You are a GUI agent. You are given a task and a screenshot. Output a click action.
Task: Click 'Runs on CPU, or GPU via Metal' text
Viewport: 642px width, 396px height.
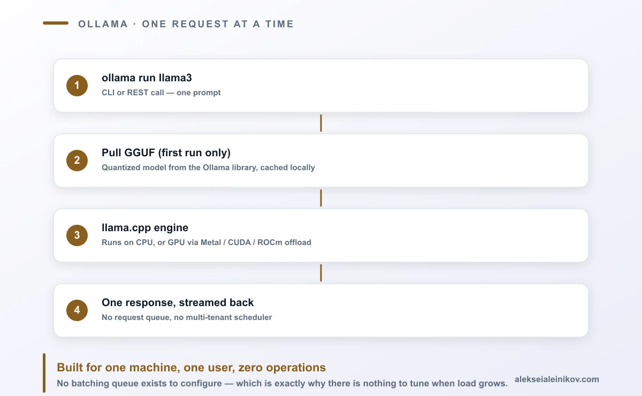tap(161, 242)
